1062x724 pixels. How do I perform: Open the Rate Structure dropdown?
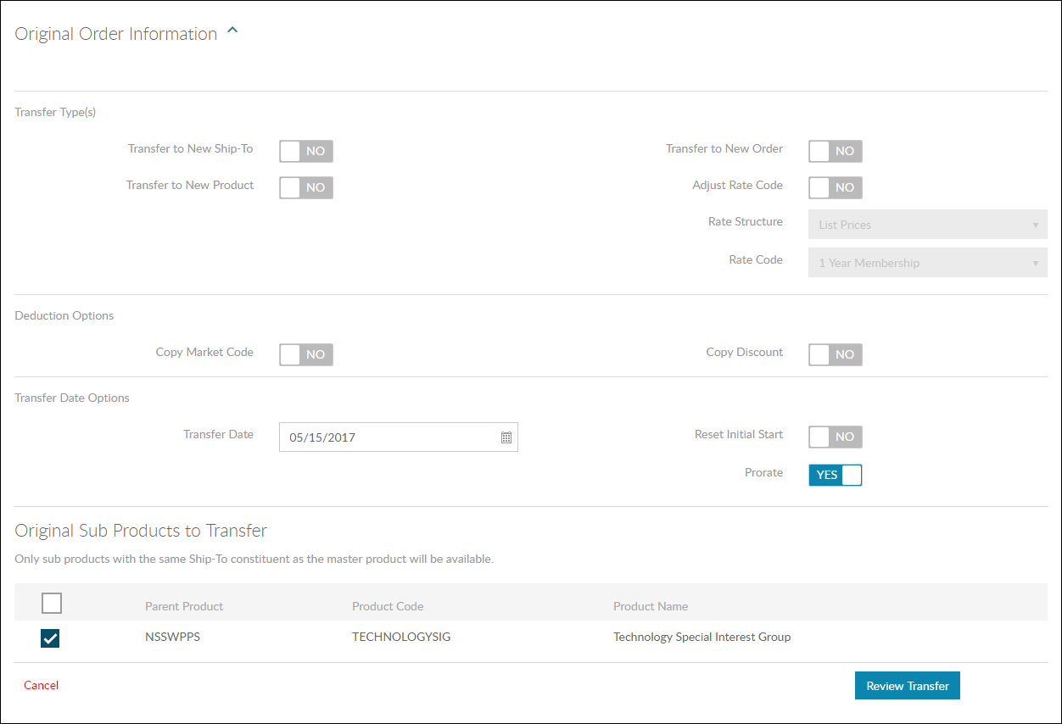coord(928,225)
